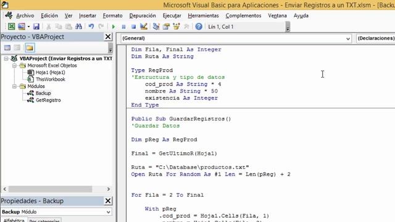
Task: Click the VBA application icon beside Archivo
Action: tap(9, 15)
